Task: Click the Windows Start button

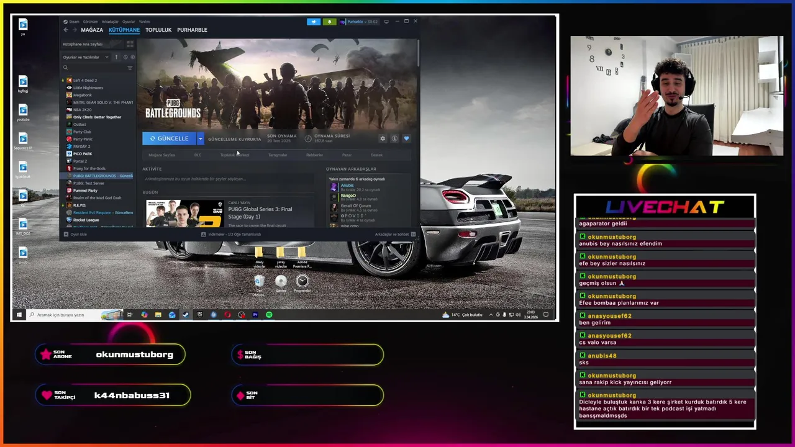Action: [x=19, y=315]
